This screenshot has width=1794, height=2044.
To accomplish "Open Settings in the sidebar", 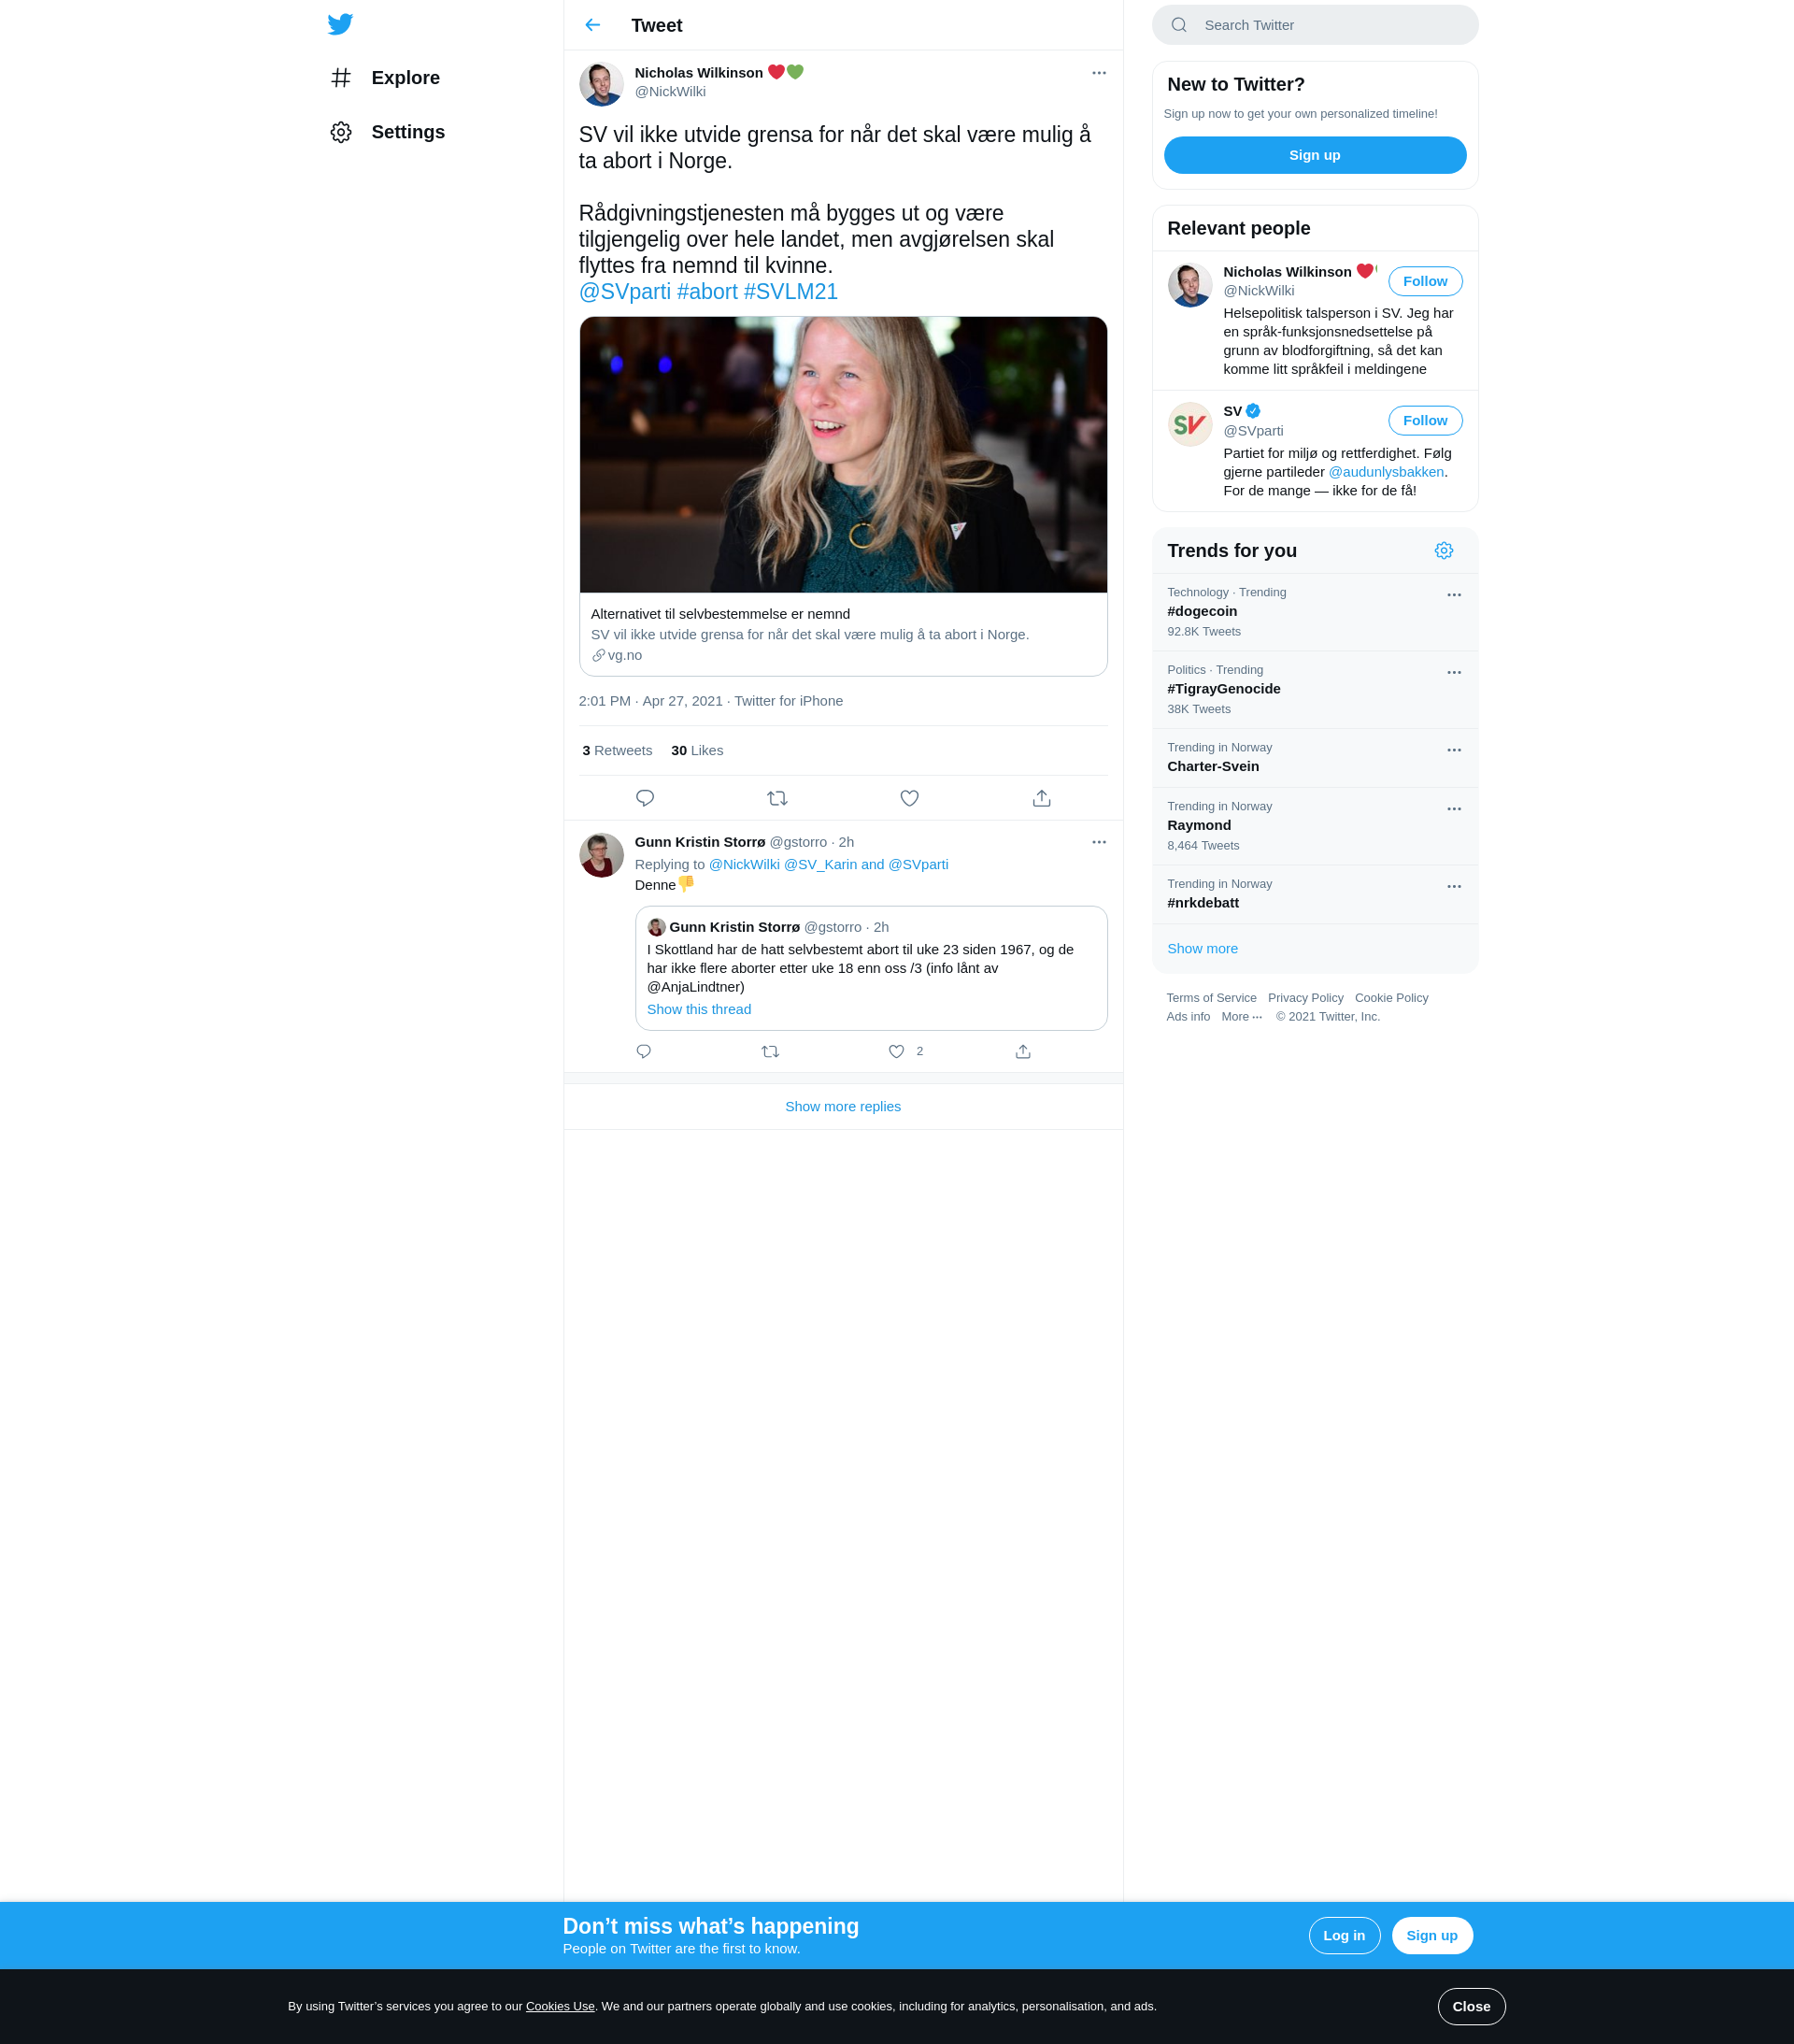I will pyautogui.click(x=407, y=132).
